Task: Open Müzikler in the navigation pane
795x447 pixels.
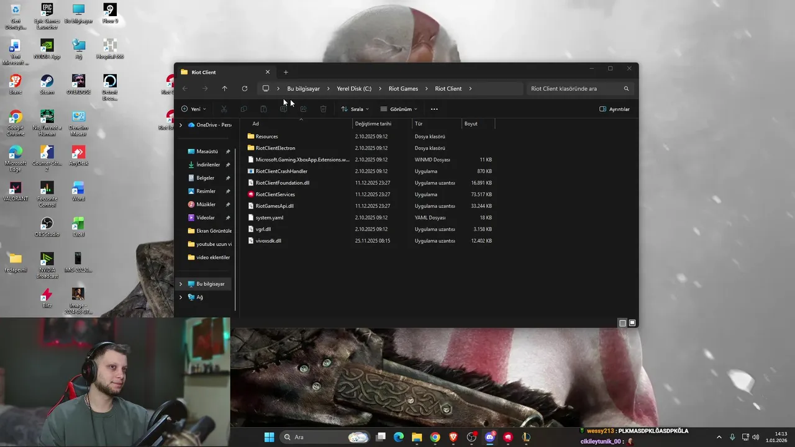Action: click(x=206, y=204)
